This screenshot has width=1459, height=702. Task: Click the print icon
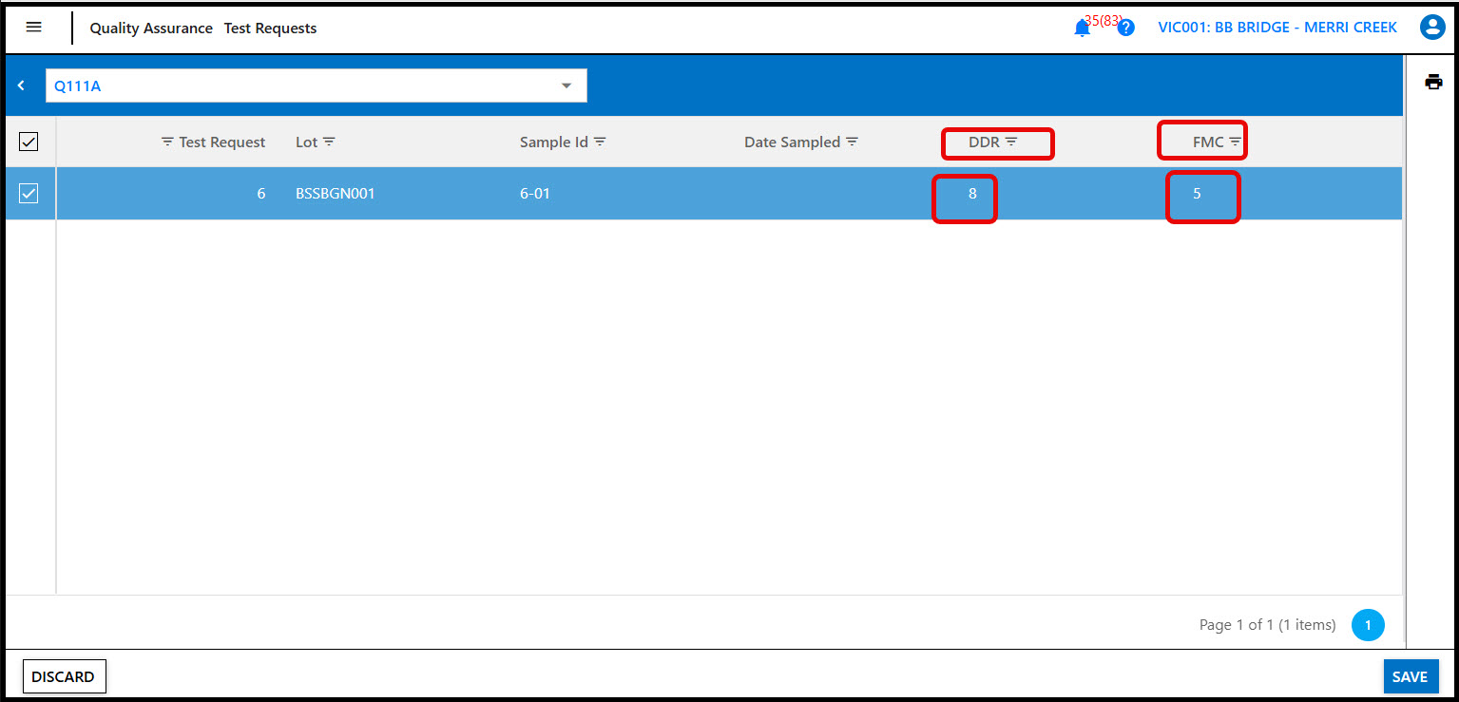pyautogui.click(x=1433, y=82)
